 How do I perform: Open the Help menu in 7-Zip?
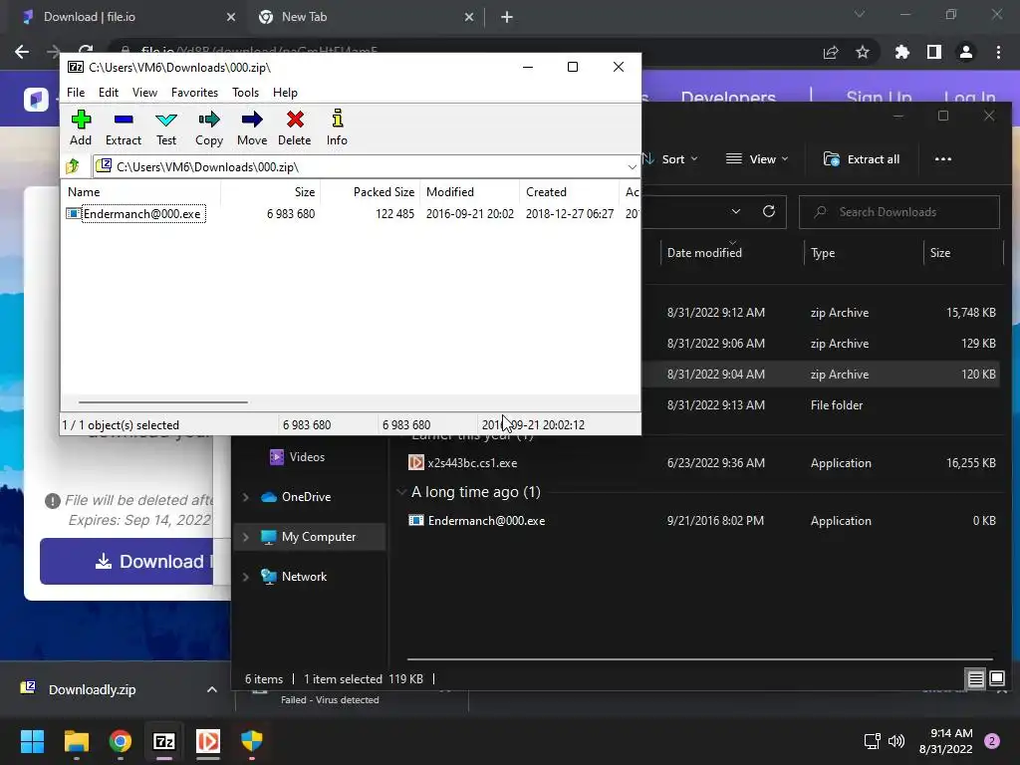[285, 93]
